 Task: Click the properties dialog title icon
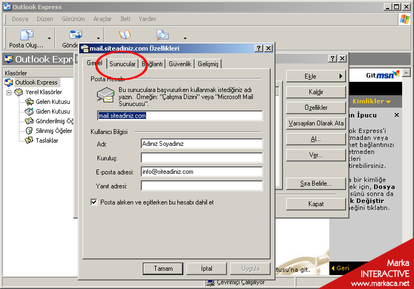[85, 48]
